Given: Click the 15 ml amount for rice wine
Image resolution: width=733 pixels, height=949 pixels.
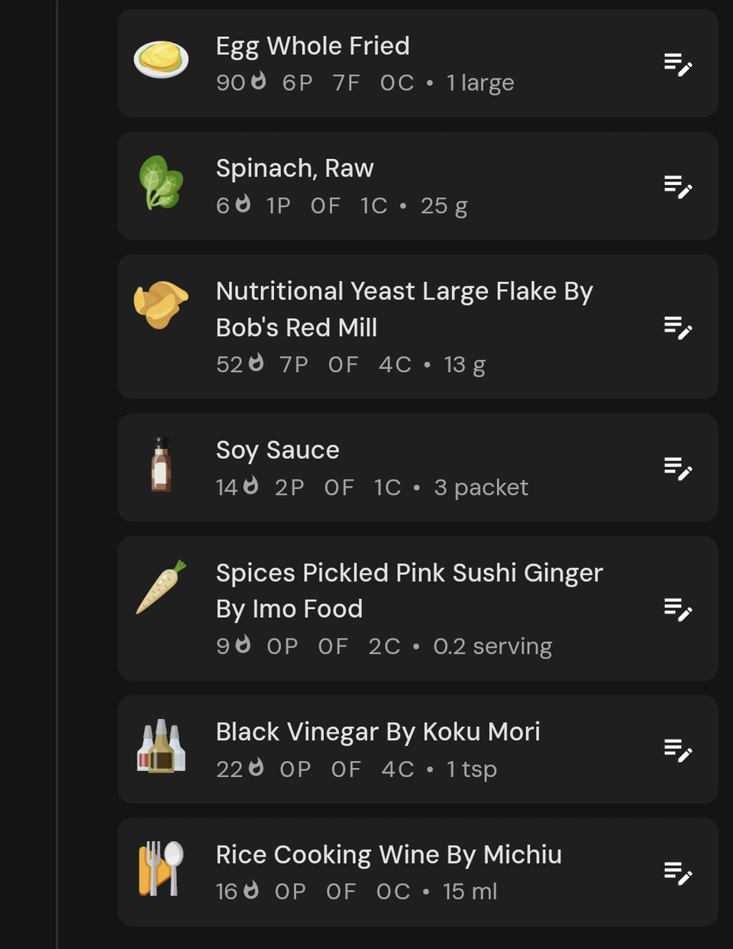Looking at the screenshot, I should pyautogui.click(x=470, y=891).
